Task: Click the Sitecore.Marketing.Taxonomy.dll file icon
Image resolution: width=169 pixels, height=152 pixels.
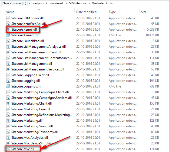Action: pyautogui.click(x=8, y=132)
